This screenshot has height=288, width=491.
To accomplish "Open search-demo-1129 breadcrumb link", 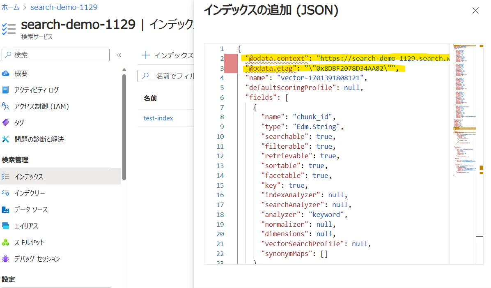I will pos(64,7).
